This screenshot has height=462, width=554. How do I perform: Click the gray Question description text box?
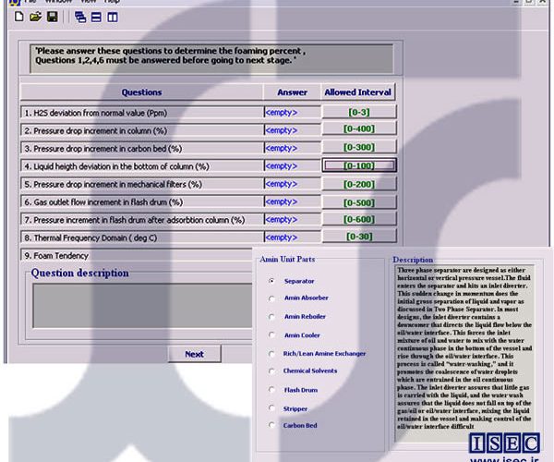(142, 306)
